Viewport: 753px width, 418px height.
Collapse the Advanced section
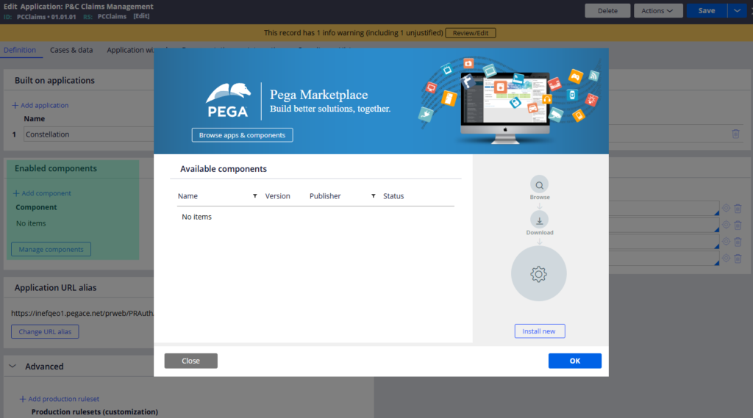point(13,366)
